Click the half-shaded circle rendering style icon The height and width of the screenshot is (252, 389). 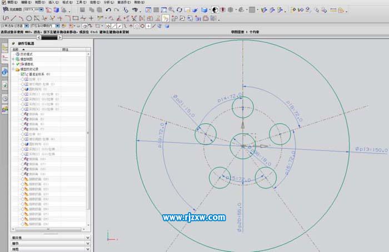[215, 10]
